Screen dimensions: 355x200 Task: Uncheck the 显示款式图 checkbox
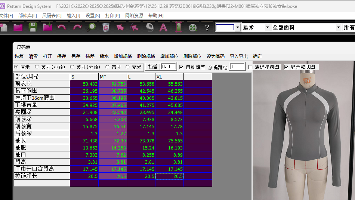pos(287,67)
